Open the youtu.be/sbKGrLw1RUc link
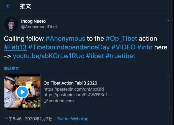The height and width of the screenshot is (125, 174). coord(48,56)
